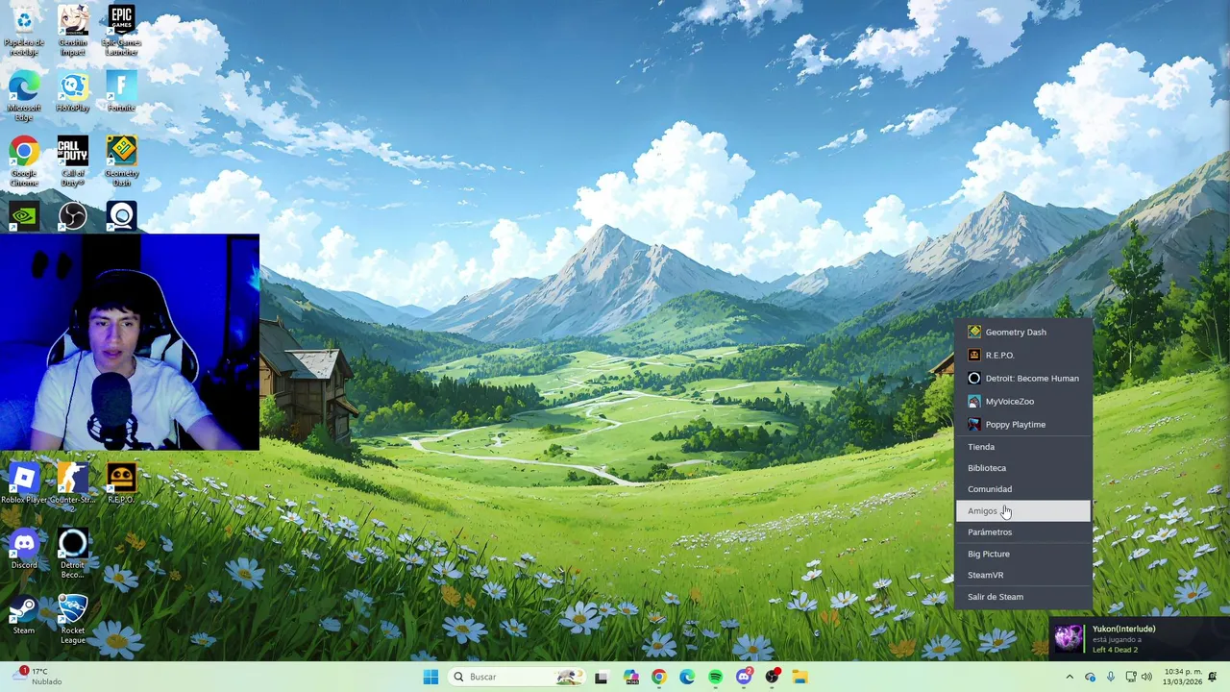The width and height of the screenshot is (1230, 692).
Task: Open Task View from the taskbar
Action: 602,677
